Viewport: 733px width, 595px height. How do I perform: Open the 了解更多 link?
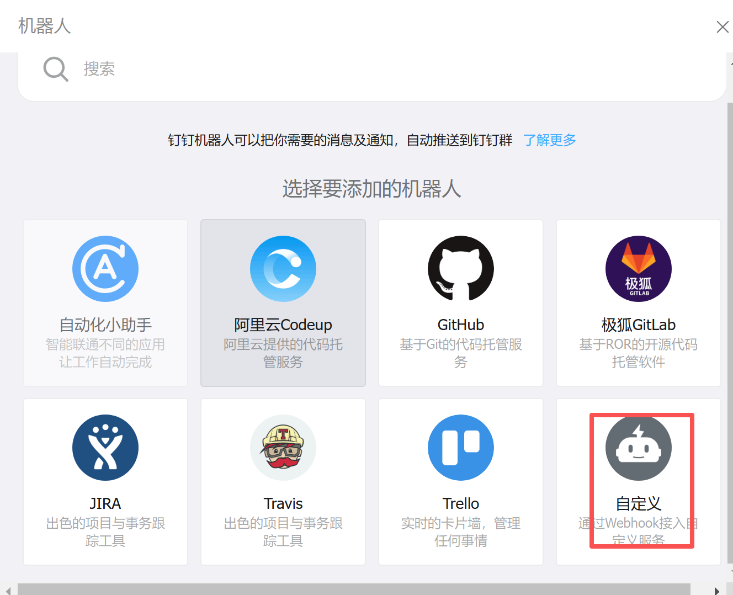point(550,140)
